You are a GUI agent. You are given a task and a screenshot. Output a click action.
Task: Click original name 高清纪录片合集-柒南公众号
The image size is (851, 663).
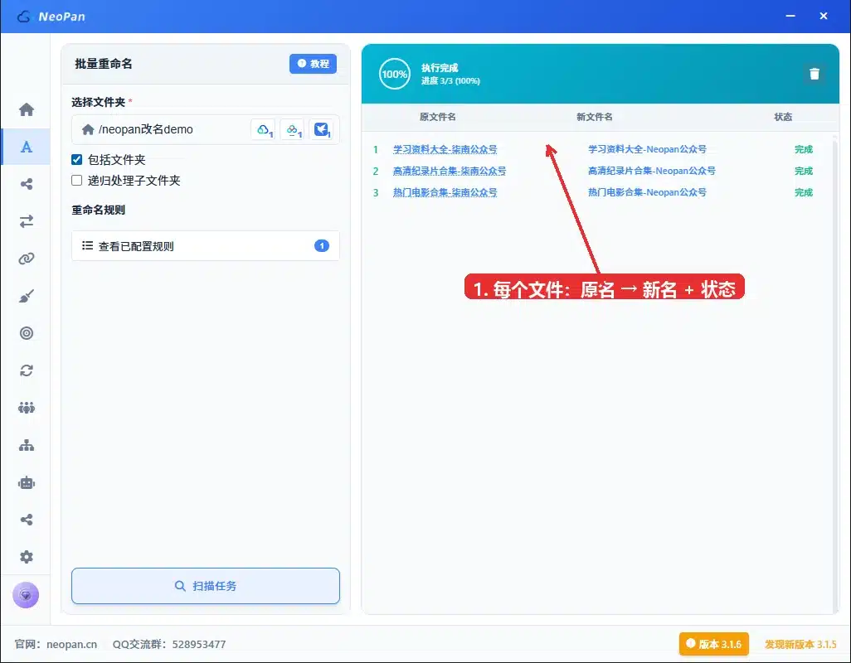click(450, 171)
